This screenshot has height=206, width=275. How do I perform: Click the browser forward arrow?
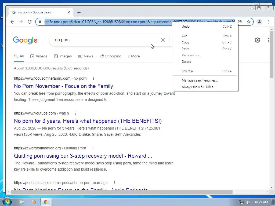pos(21,22)
